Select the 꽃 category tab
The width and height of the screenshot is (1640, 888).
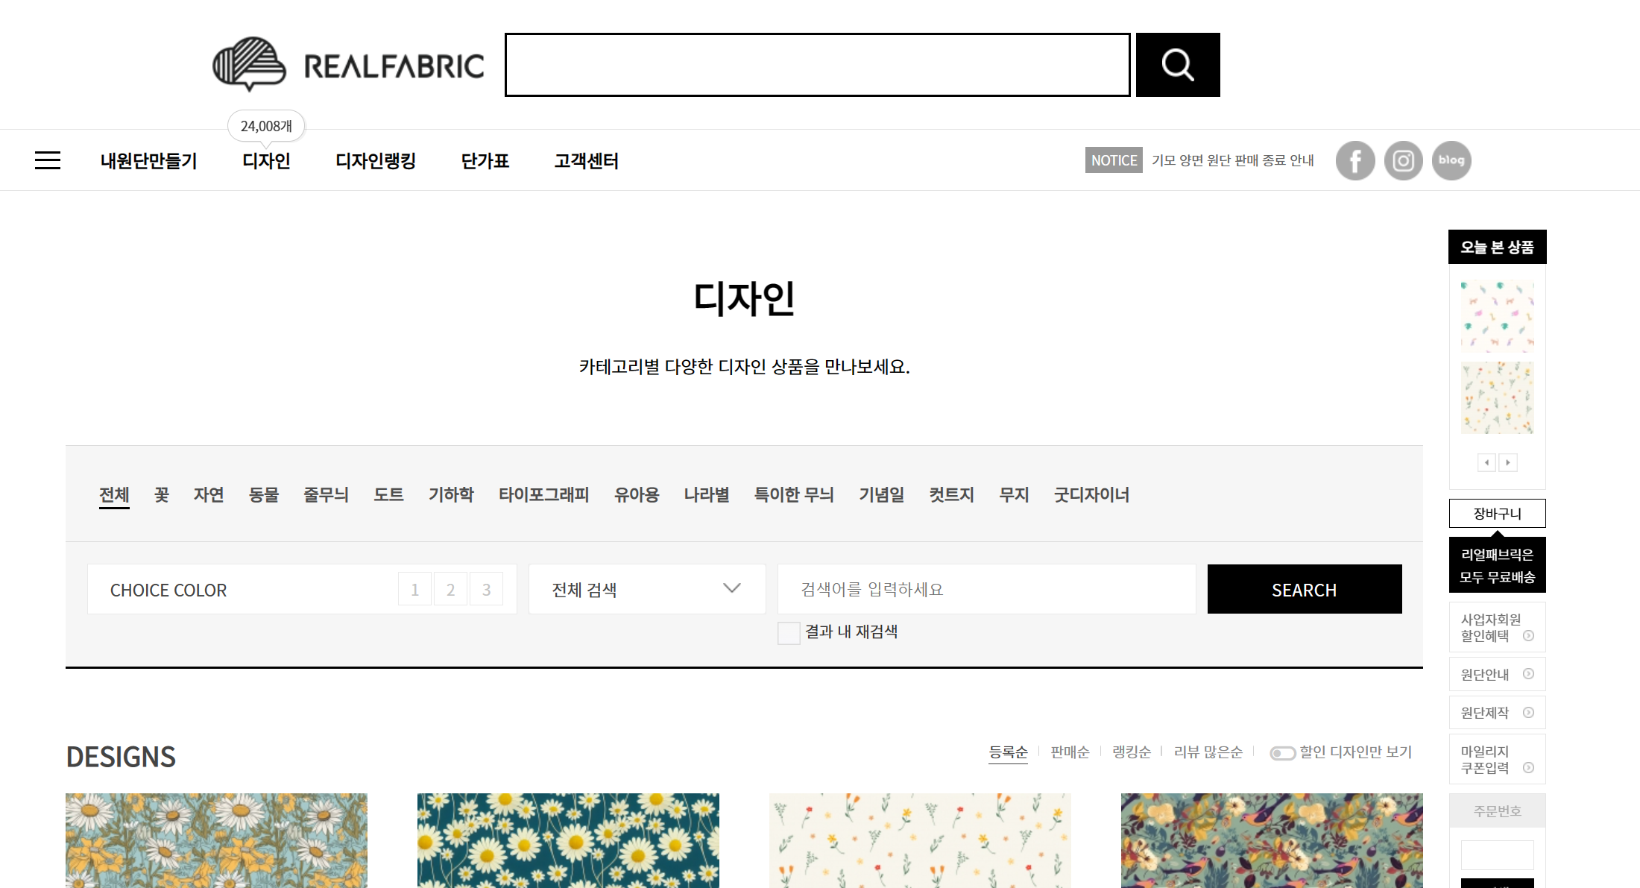coord(162,494)
